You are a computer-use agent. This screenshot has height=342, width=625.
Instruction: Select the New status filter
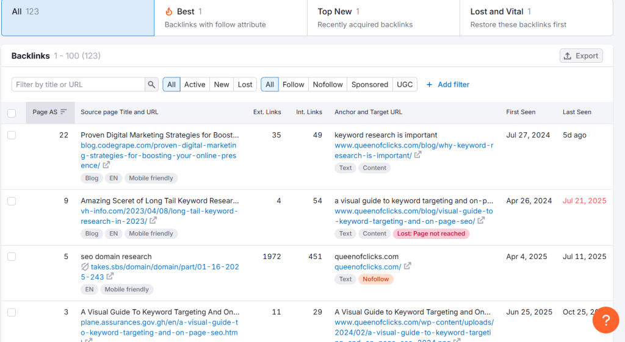click(221, 84)
